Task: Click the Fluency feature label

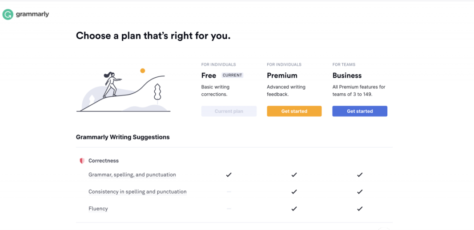Action: [98, 209]
